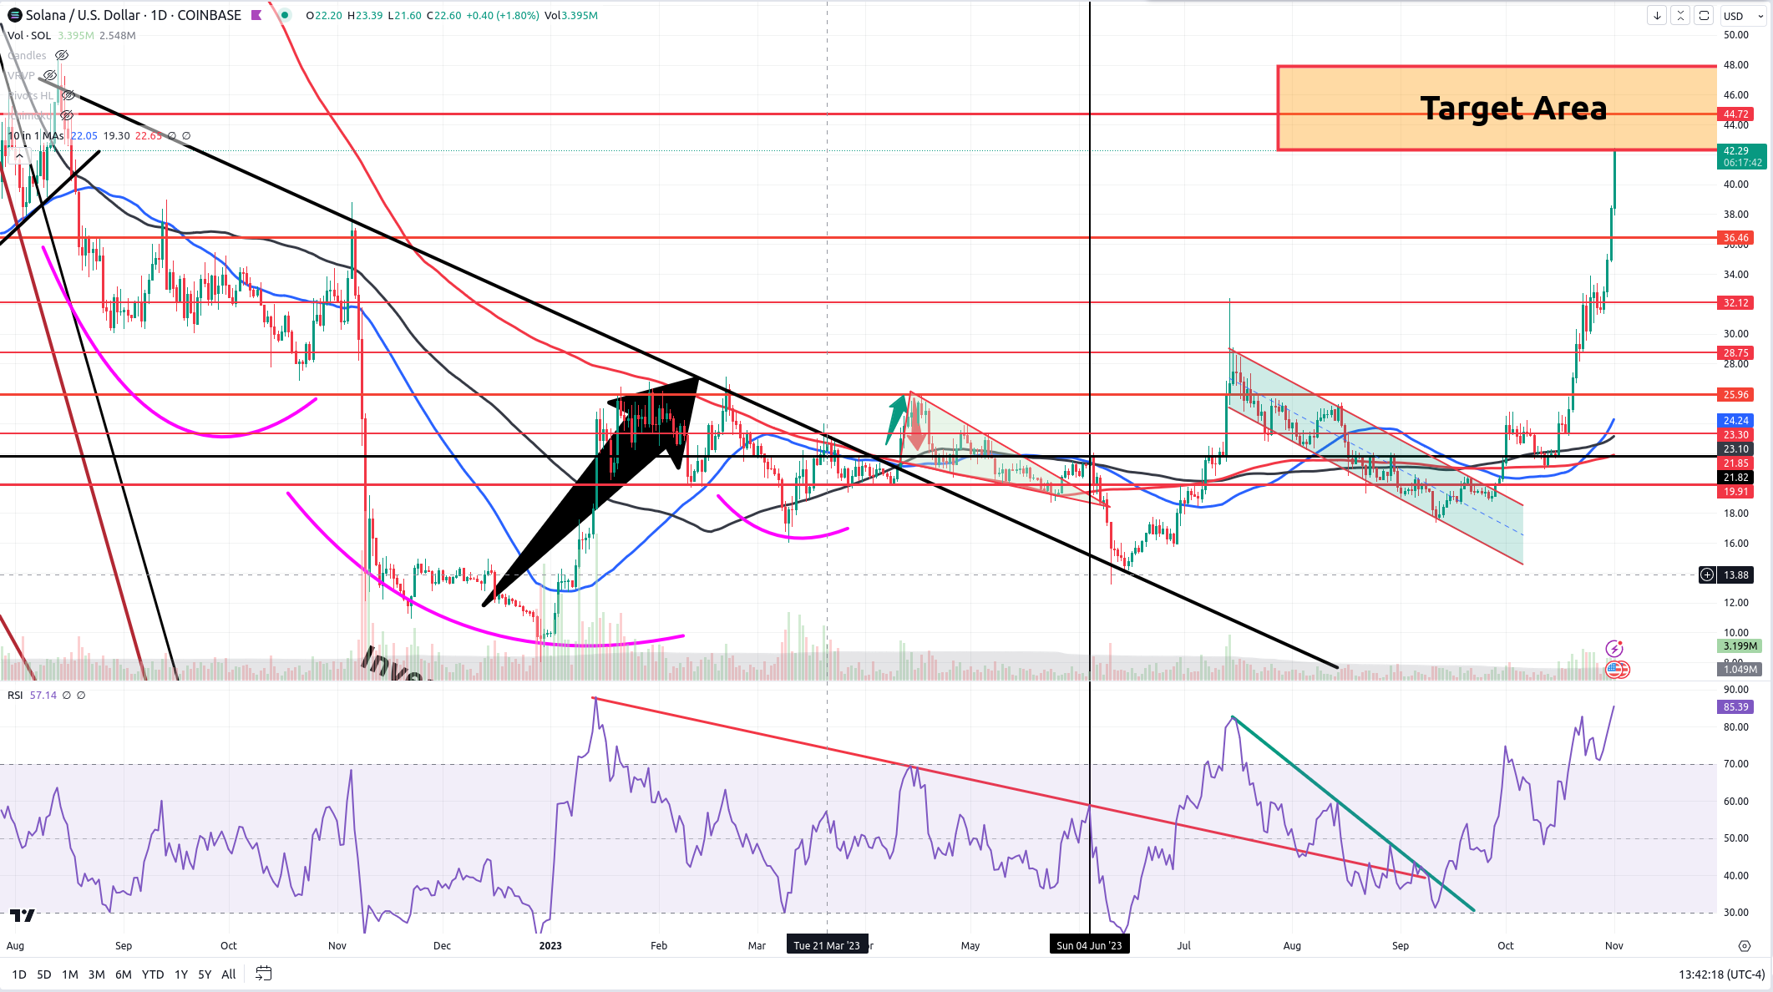Click the TradingView logo in RSI pane
This screenshot has width=1773, height=992.
click(23, 916)
